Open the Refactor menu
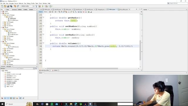 coord(21,3)
